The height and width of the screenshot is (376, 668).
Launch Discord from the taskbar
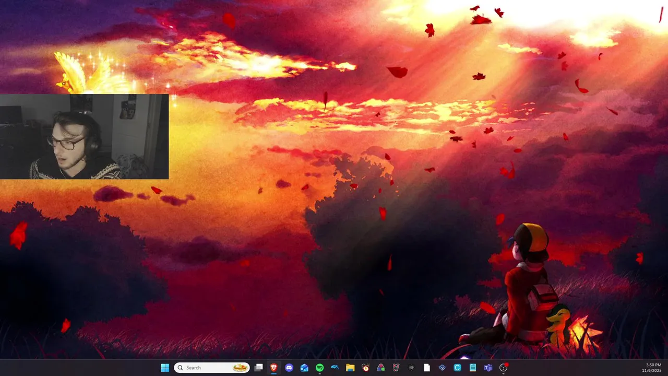(289, 368)
